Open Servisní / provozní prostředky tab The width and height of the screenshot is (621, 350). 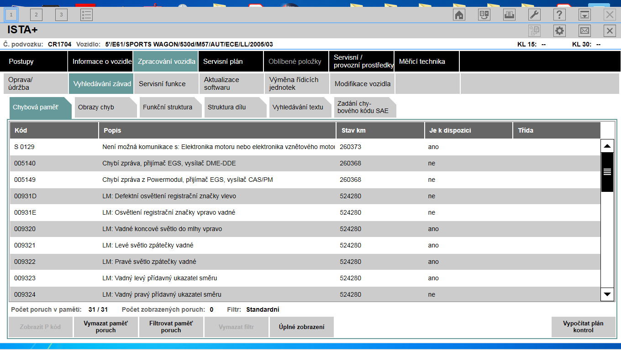(x=361, y=62)
